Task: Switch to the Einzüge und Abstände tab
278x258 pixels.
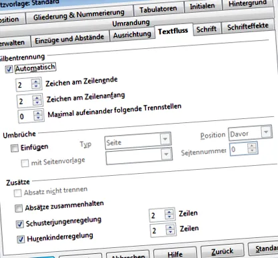Action: click(69, 39)
